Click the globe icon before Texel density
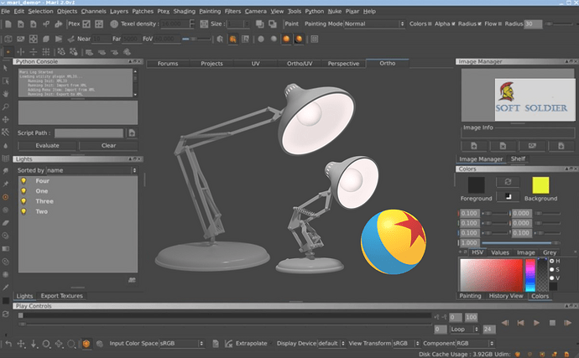This screenshot has height=358, width=579. 114,24
